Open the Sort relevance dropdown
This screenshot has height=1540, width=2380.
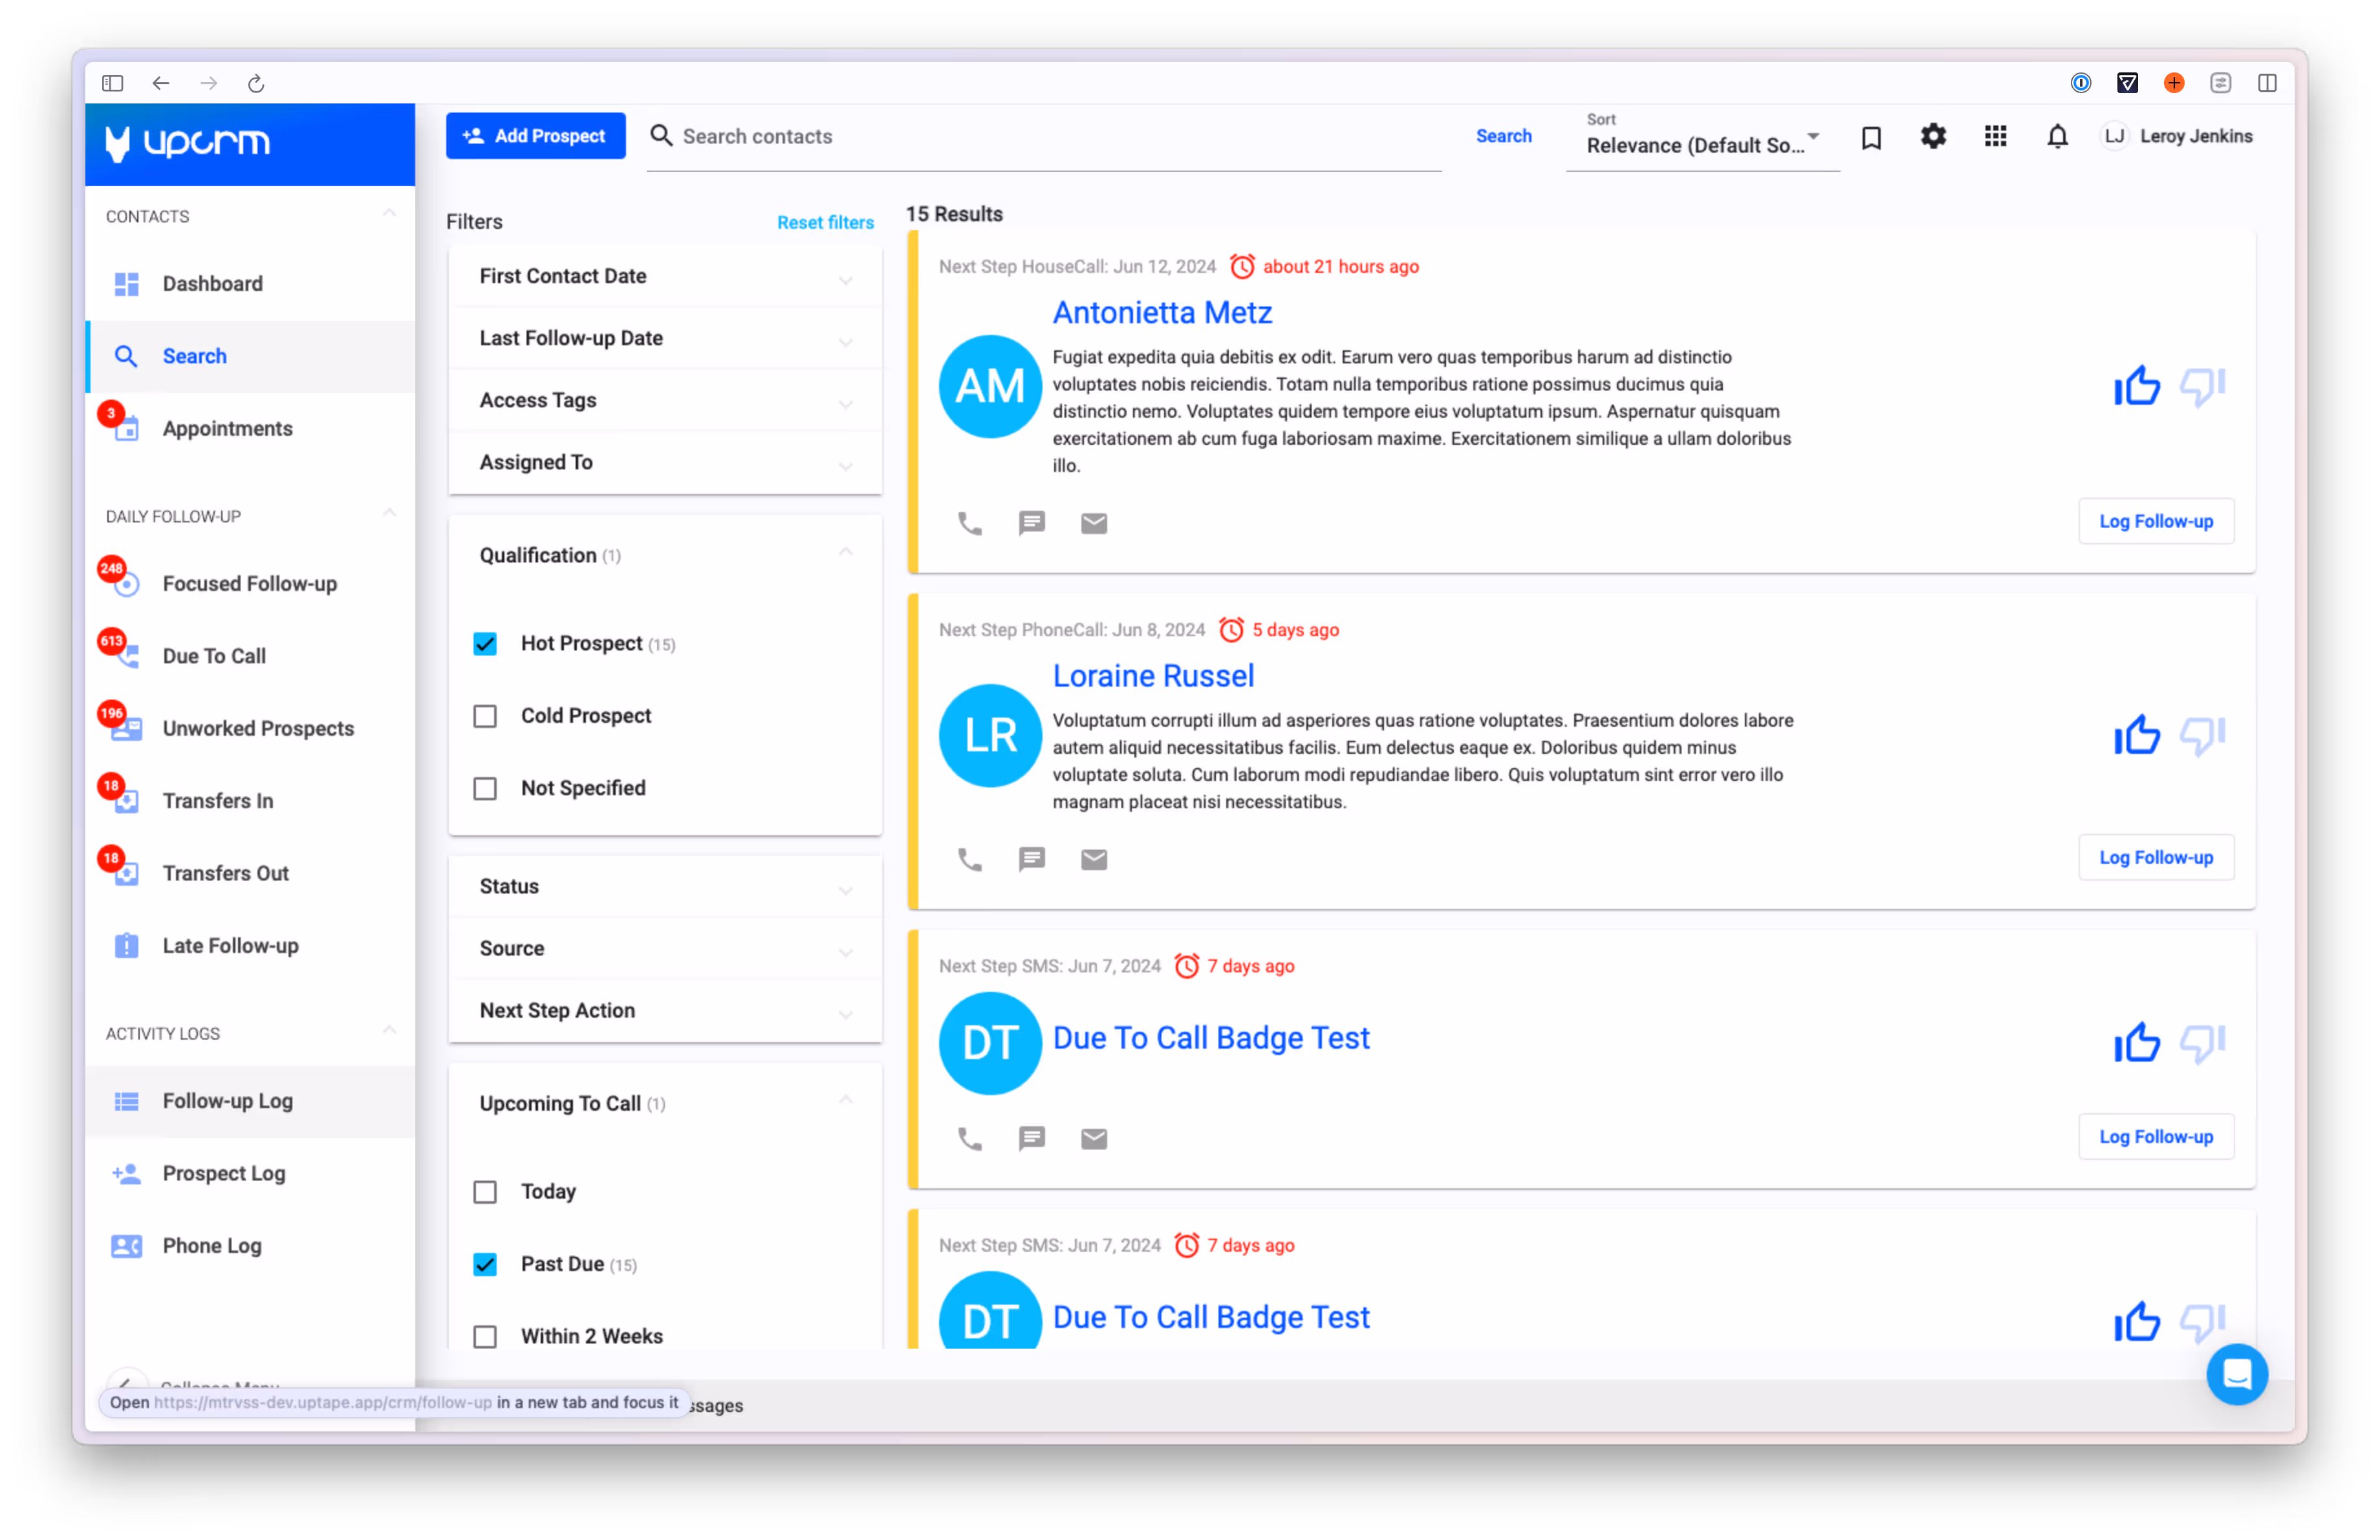(x=1701, y=145)
